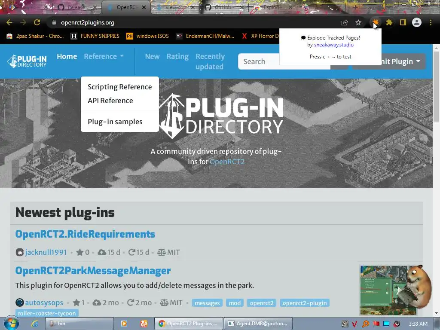Close the active OpenRC tab
This screenshot has width=440, height=330.
144,7
